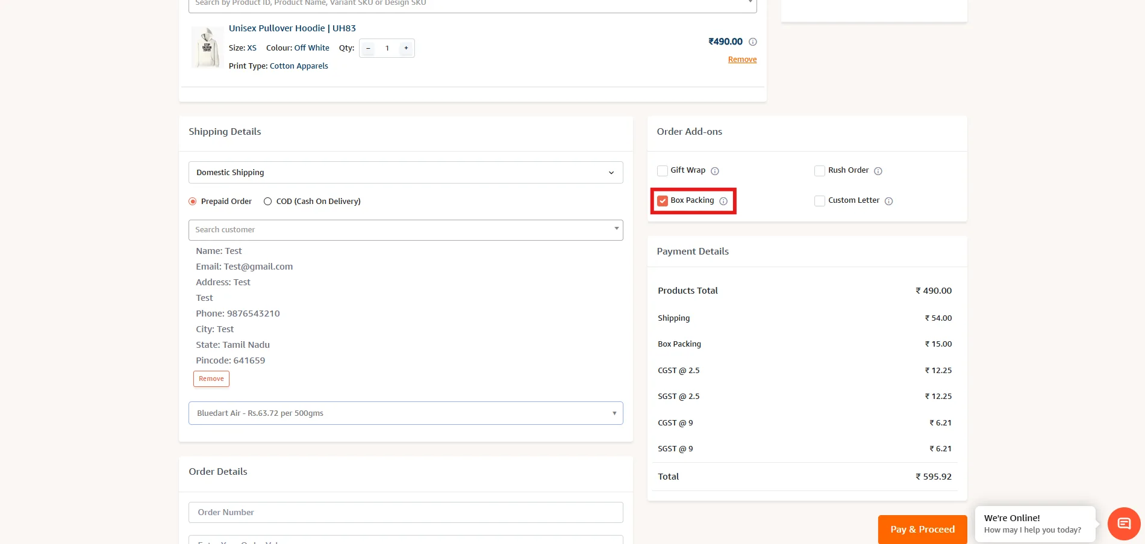Viewport: 1145px width, 544px height.
Task: Click the Custom Letter info icon
Action: [888, 201]
